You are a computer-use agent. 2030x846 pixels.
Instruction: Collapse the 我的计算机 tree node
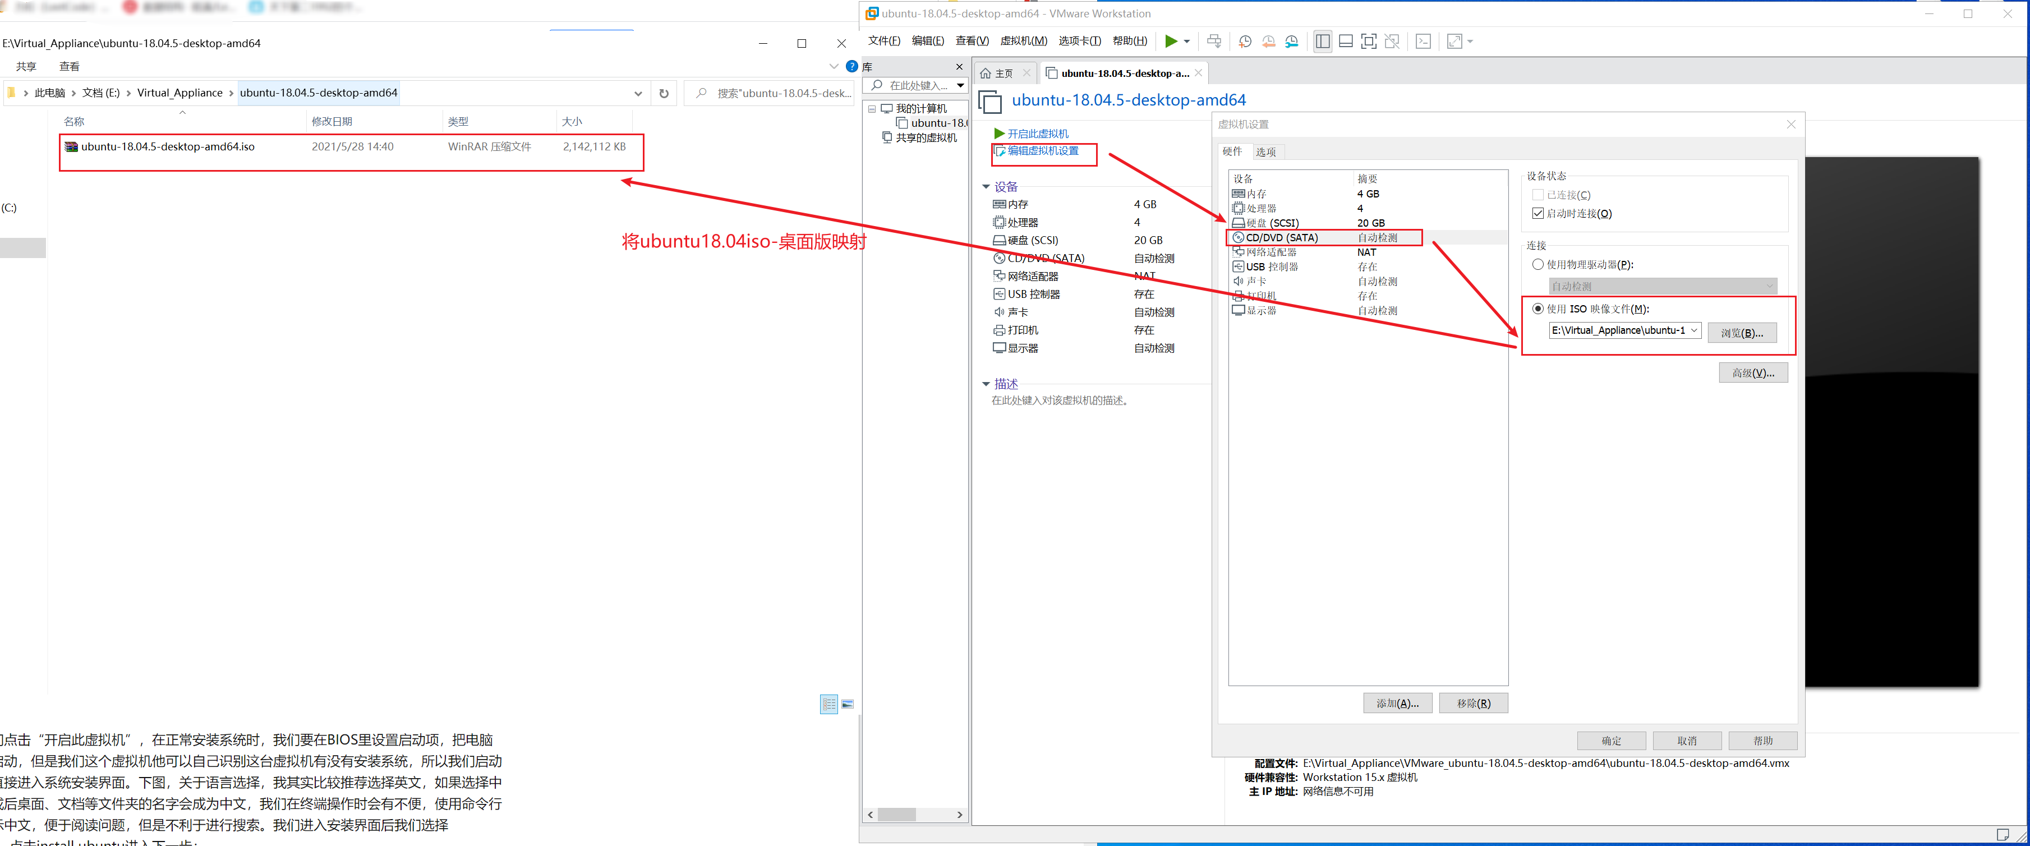(x=872, y=109)
